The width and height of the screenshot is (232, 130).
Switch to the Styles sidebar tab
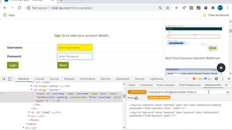pyautogui.click(x=132, y=85)
